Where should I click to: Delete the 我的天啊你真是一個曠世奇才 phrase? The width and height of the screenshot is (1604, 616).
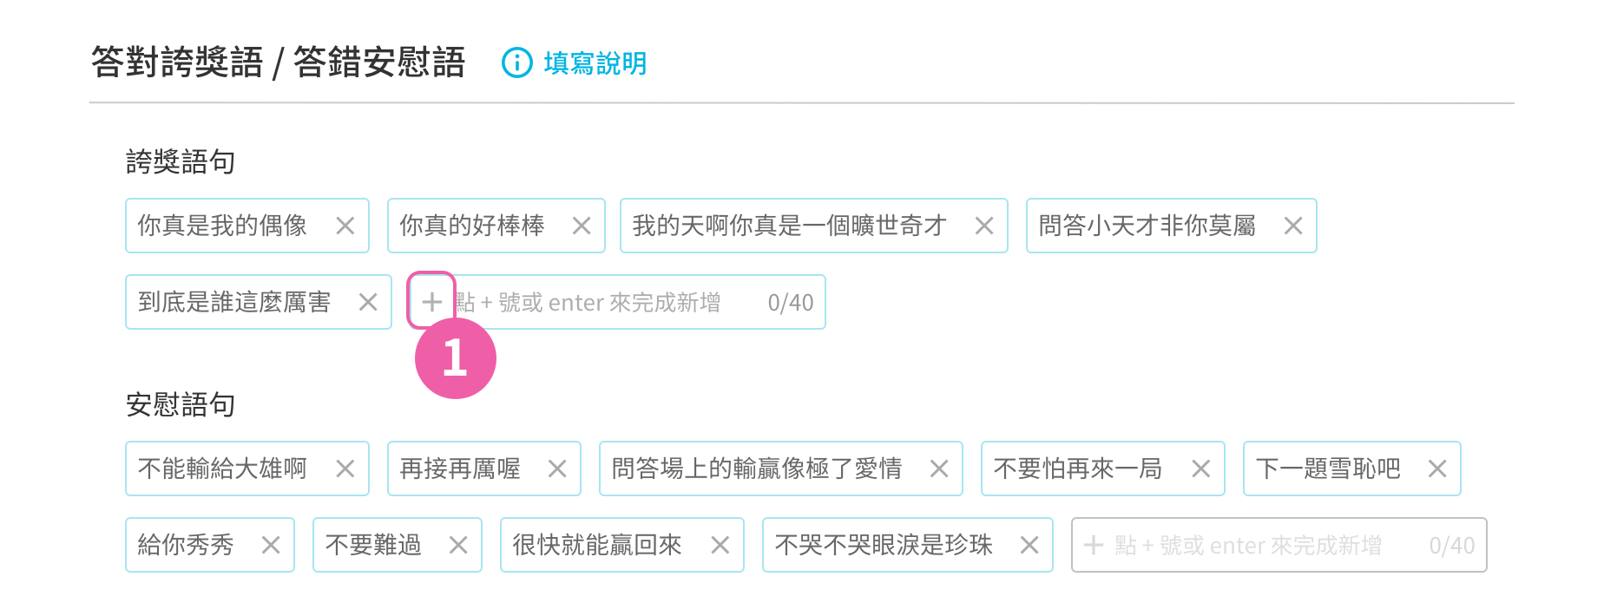[984, 226]
